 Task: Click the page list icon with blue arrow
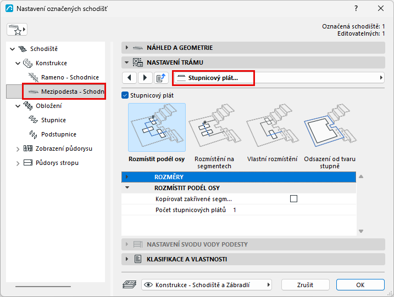click(161, 78)
